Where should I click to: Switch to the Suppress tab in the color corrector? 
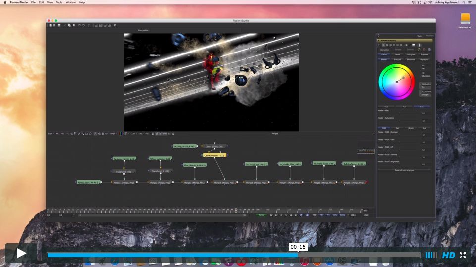point(424,54)
